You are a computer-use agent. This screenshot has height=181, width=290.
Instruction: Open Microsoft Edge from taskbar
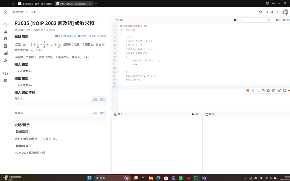coord(158,178)
